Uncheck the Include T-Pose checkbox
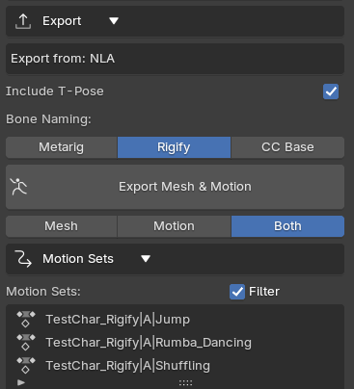Viewport: 354px width, 389px height. (x=331, y=91)
